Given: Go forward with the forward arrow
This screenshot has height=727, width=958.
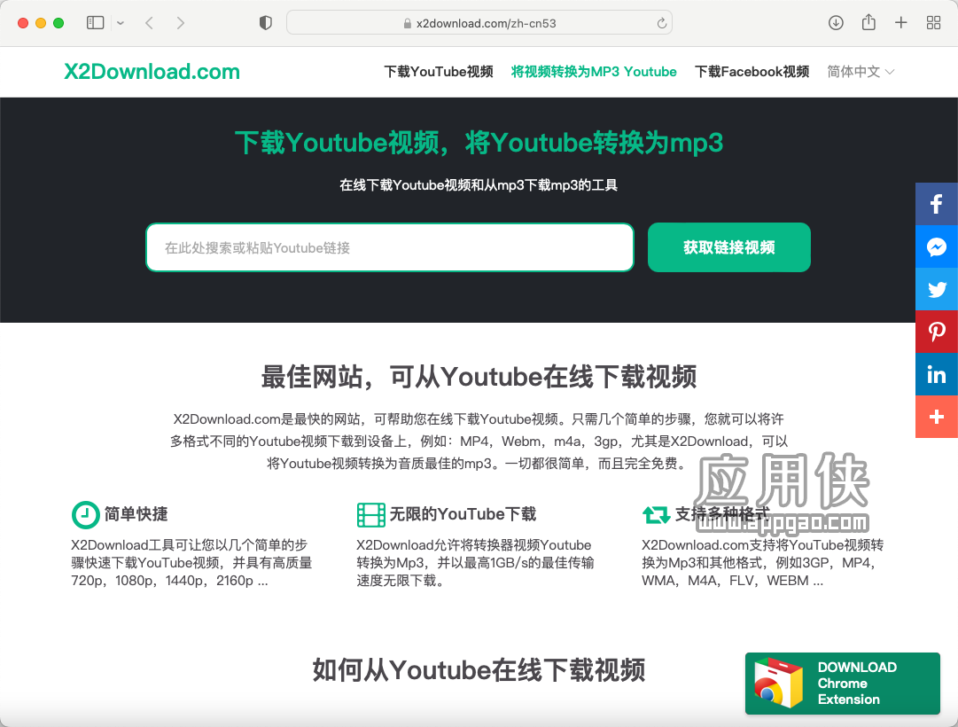Looking at the screenshot, I should click(180, 23).
